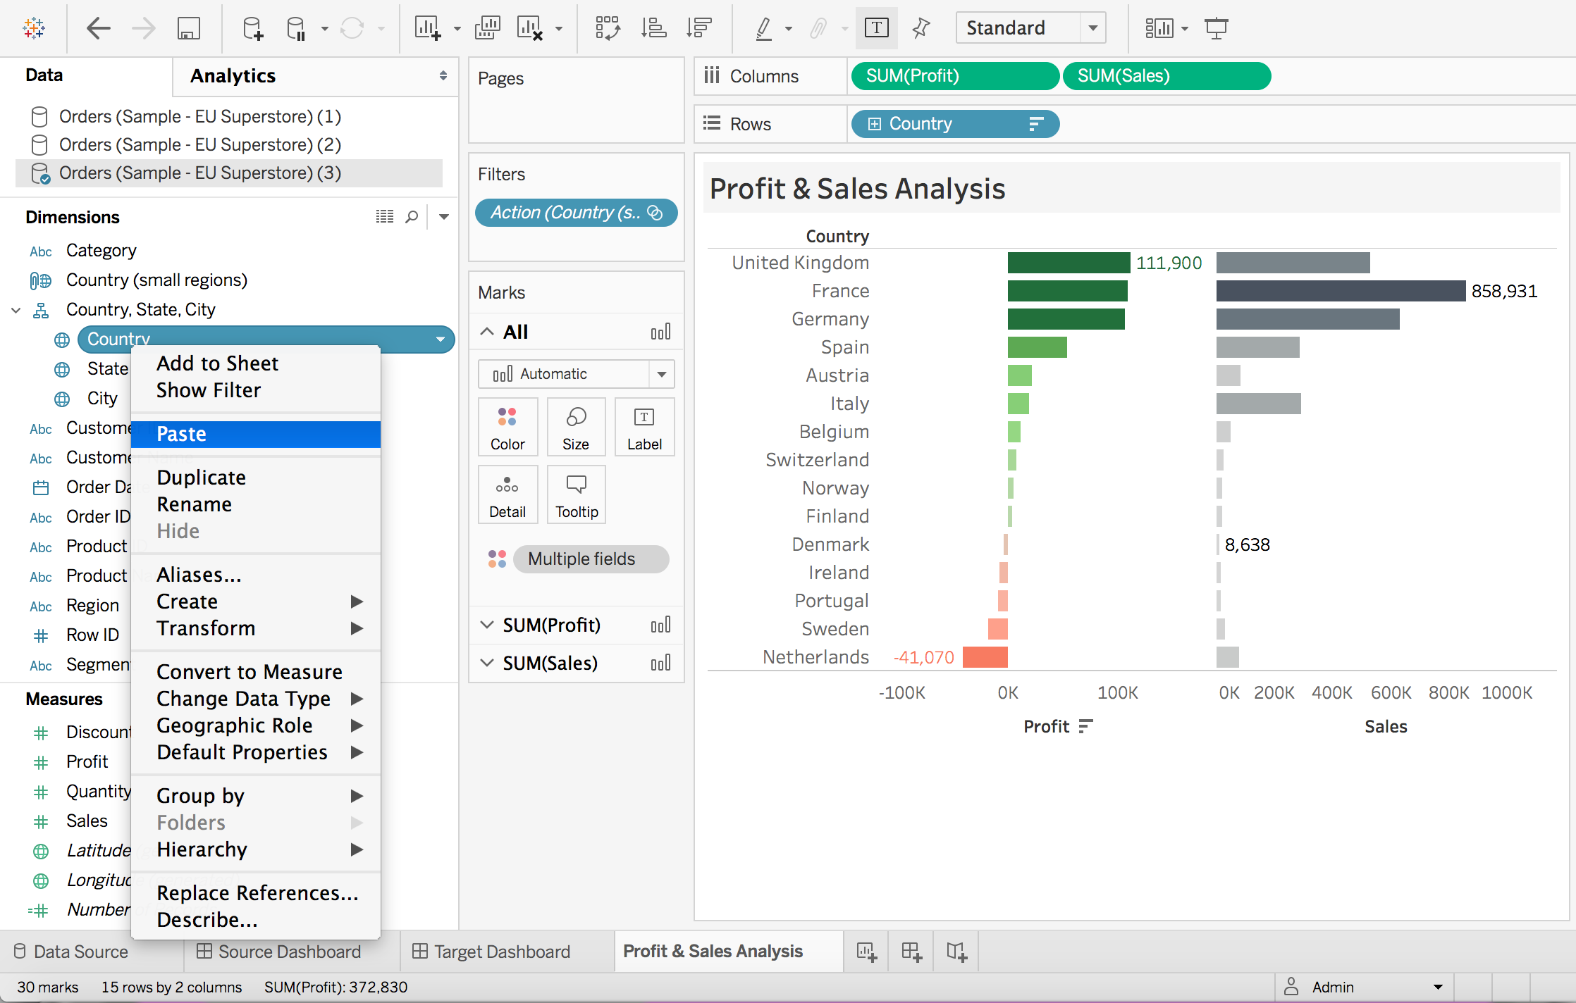
Task: Click the SUM(Profit) pill on Columns
Action: (x=954, y=76)
